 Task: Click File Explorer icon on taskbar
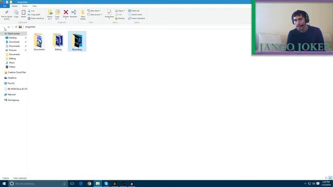98,183
